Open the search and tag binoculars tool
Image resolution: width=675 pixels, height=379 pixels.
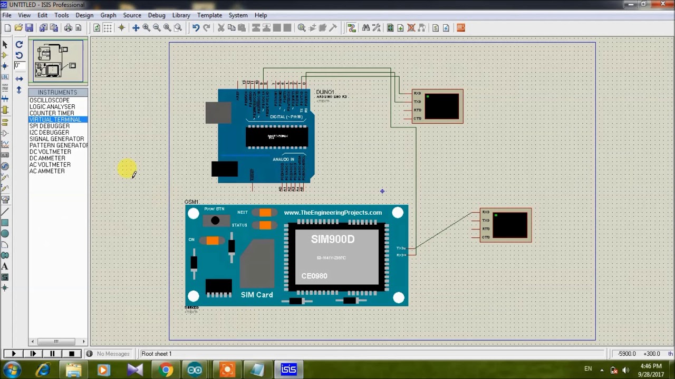tap(366, 28)
